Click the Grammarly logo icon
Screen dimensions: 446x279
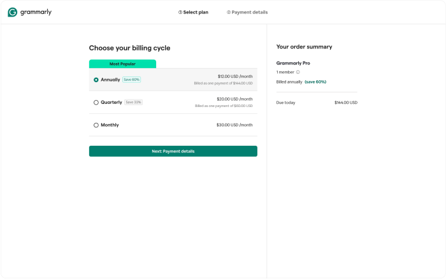coord(13,12)
